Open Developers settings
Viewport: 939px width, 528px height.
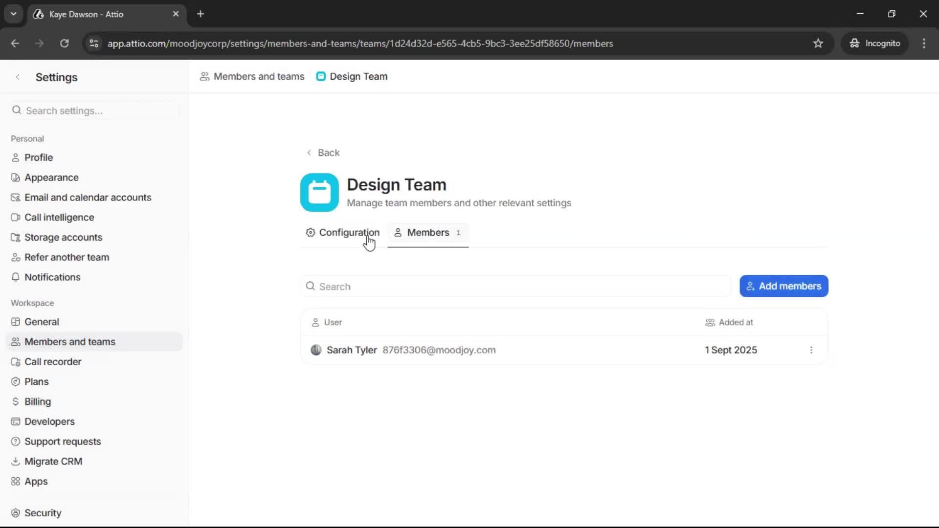pyautogui.click(x=49, y=421)
